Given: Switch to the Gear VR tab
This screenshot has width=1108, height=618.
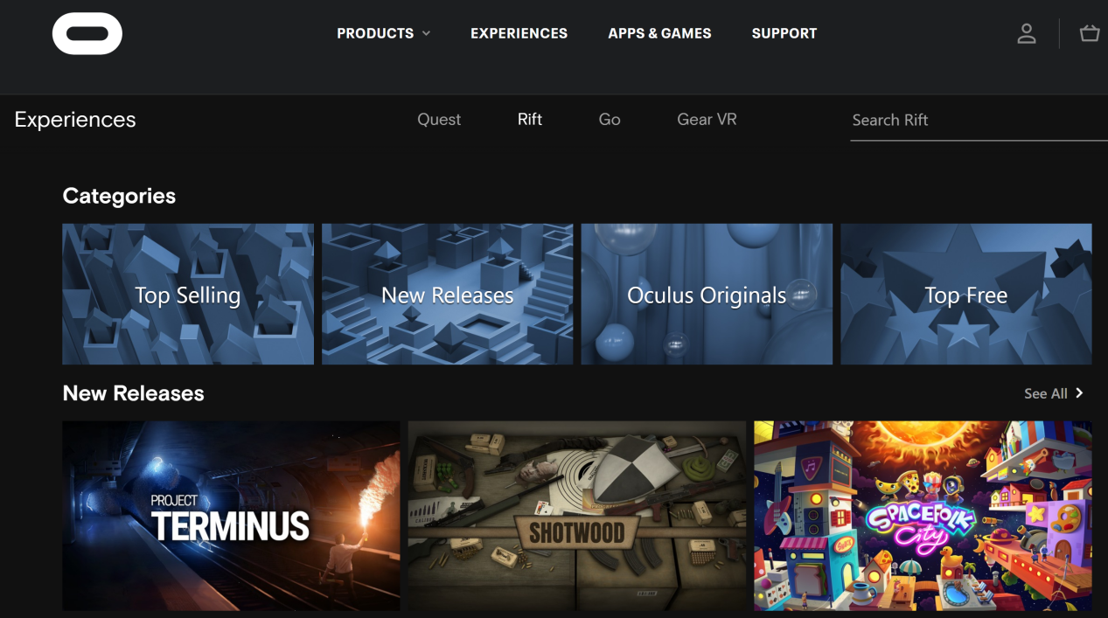Looking at the screenshot, I should click(x=707, y=119).
